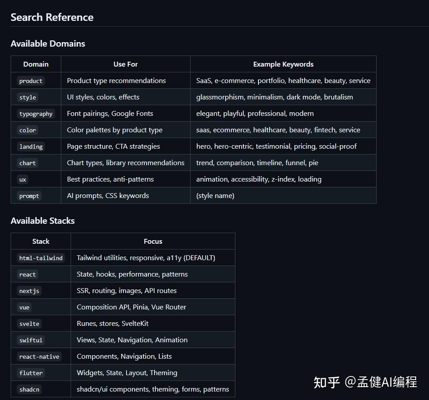This screenshot has width=429, height=400.
Task: Click 'Best practices, anti-patterns' cell
Action: point(126,179)
